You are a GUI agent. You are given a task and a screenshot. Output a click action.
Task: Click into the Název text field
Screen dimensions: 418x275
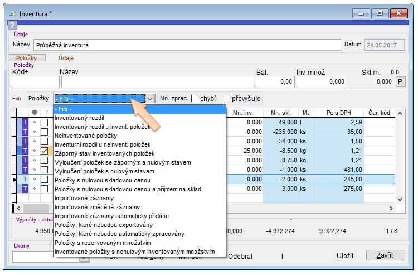186,45
